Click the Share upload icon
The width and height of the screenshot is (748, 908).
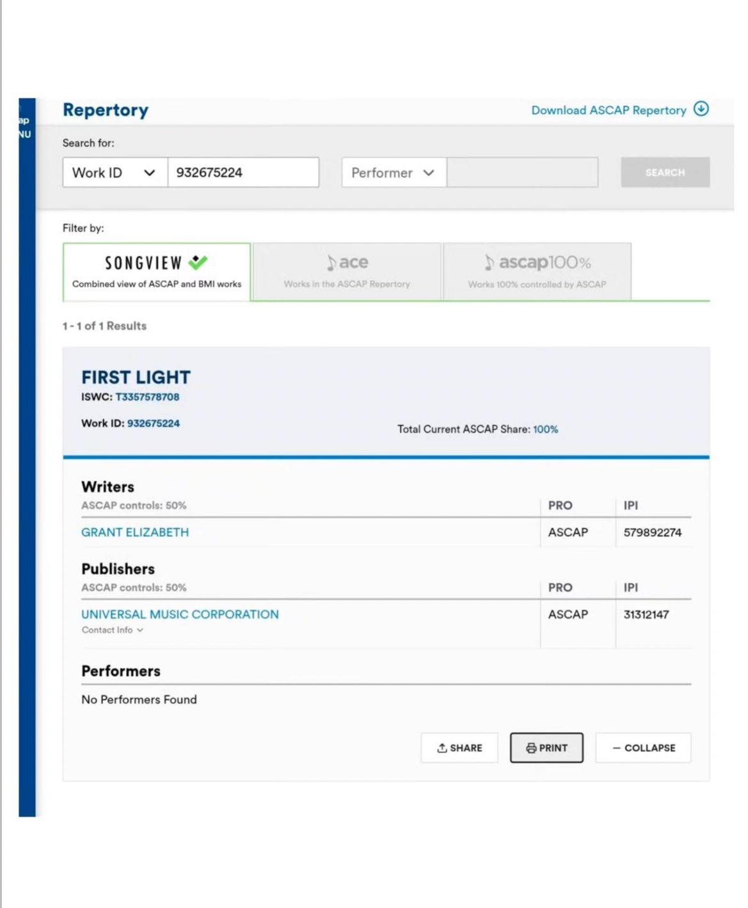pos(442,748)
